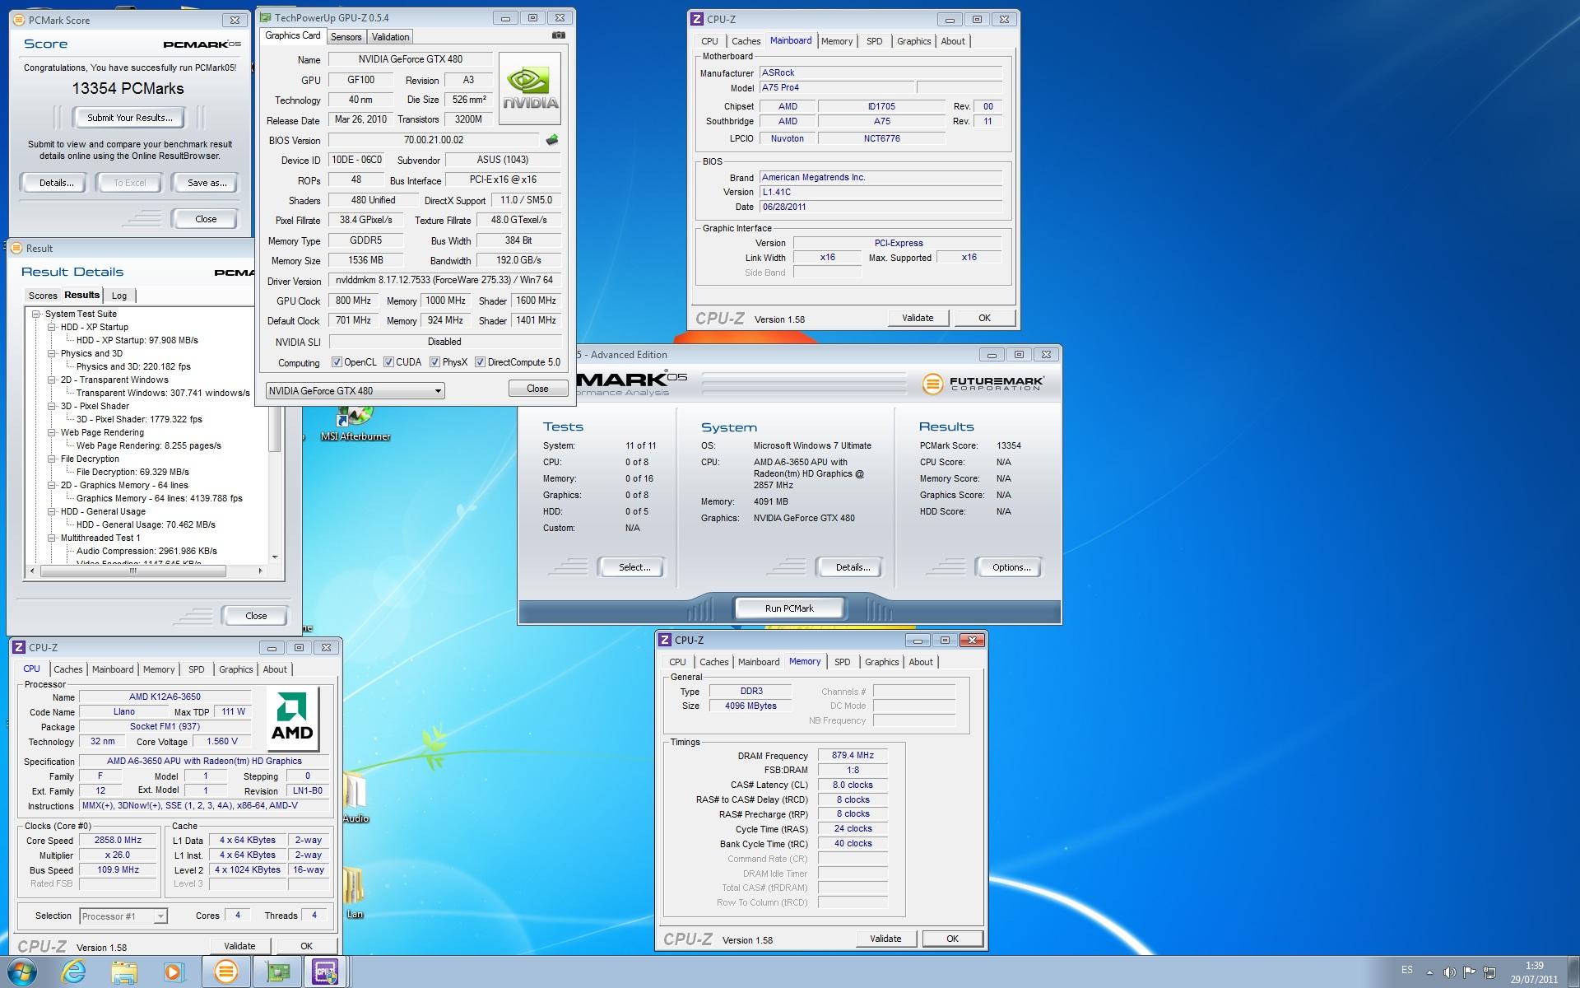Open Processor #1 selection dropdown in CPU-Z
Viewport: 1580px width, 988px height.
[x=123, y=916]
